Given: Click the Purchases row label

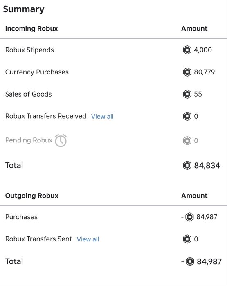Looking at the screenshot, I should [21, 217].
